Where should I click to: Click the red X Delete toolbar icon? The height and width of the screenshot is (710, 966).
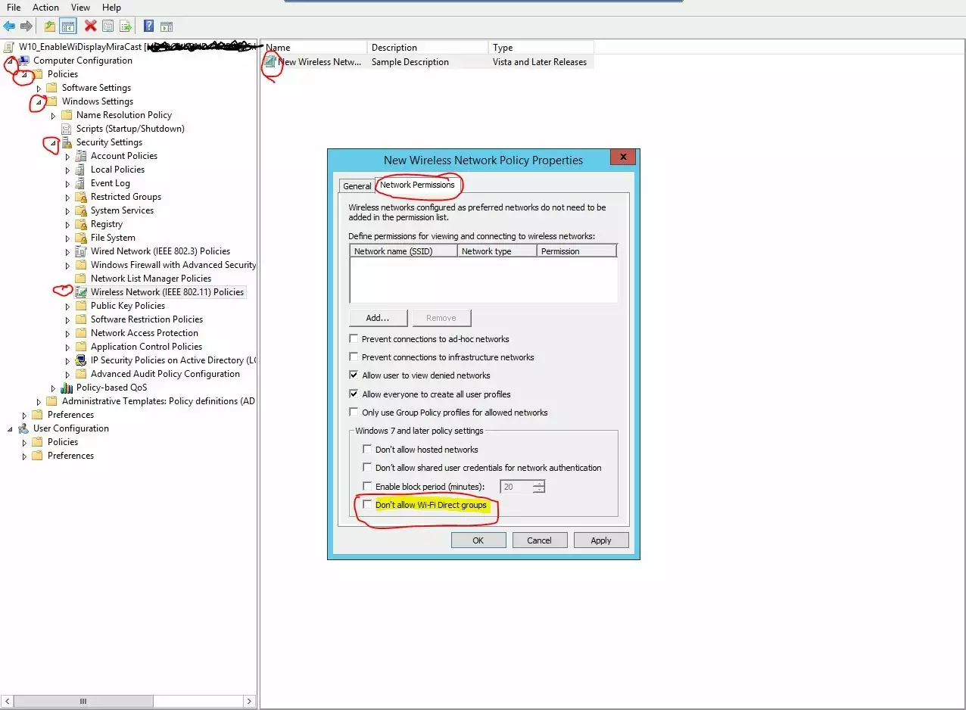[x=90, y=26]
